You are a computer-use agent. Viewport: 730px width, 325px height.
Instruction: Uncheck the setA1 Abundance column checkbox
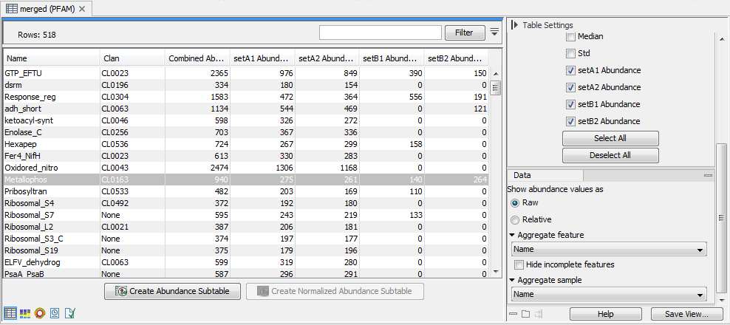[x=570, y=71]
